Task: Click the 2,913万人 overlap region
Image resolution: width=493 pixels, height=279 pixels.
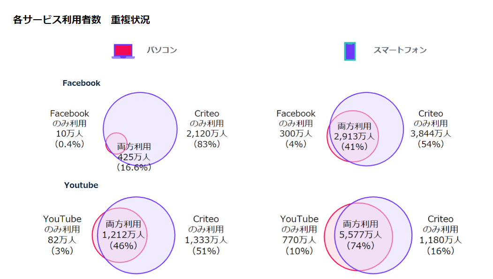Action: pyautogui.click(x=354, y=136)
